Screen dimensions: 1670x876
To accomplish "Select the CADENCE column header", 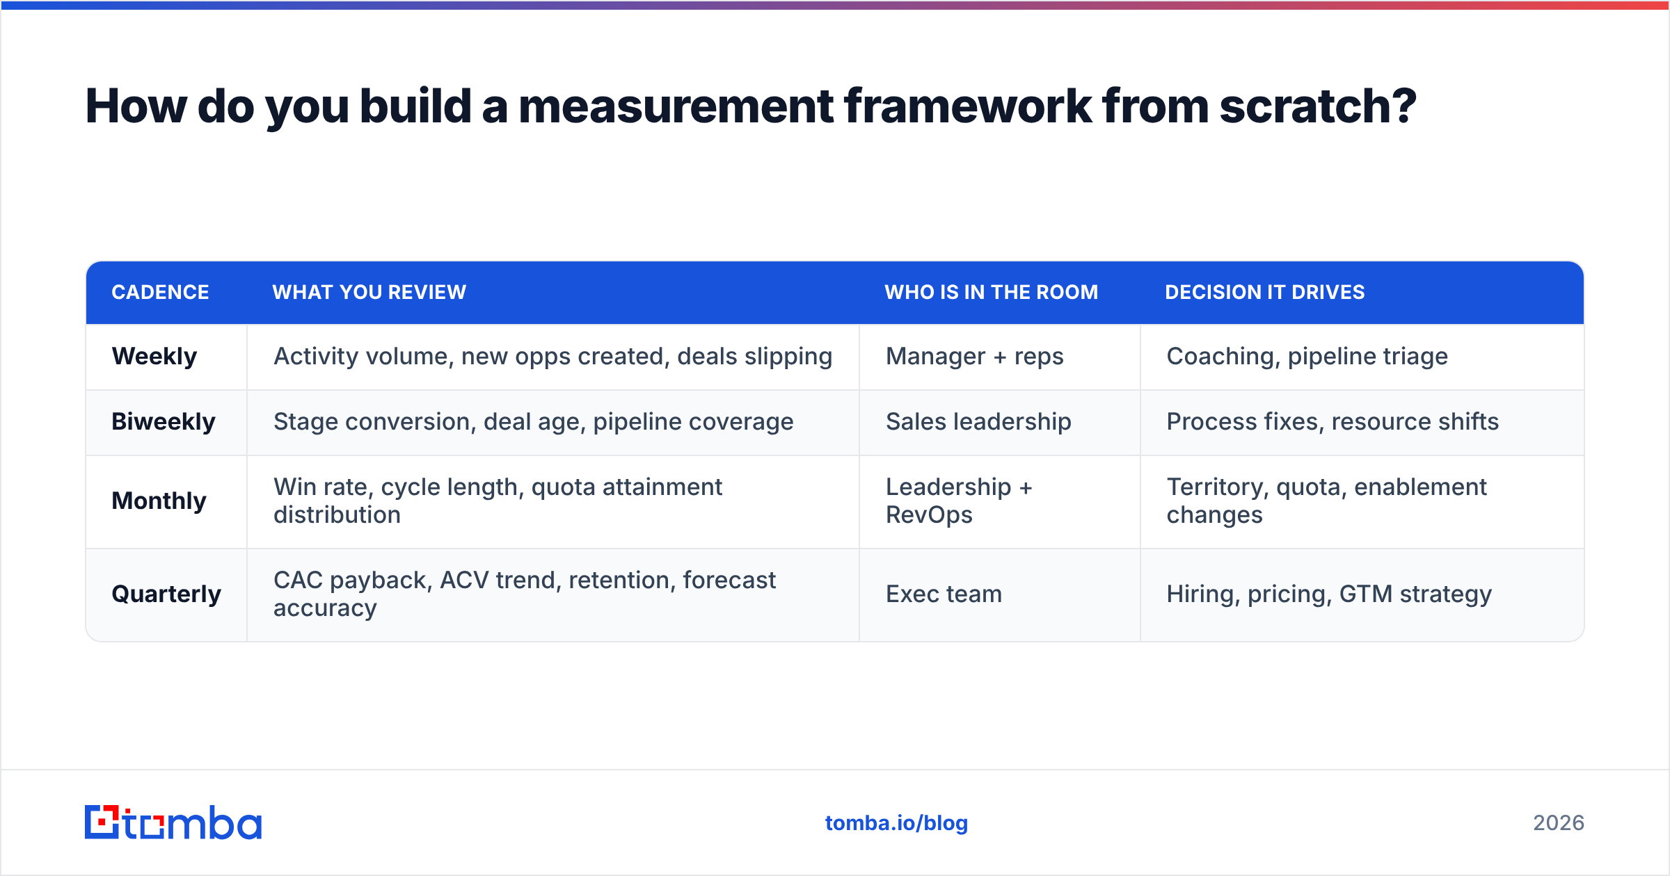I will pos(160,292).
